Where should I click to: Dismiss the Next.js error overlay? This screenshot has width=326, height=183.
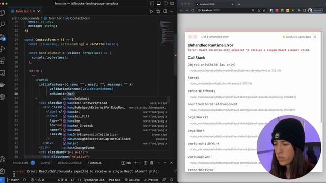pyautogui.click(x=315, y=37)
